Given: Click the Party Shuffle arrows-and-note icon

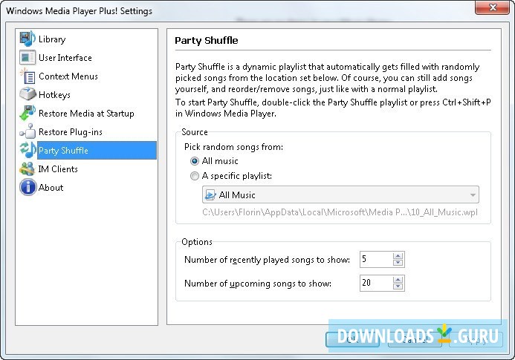Looking at the screenshot, I should 27,150.
